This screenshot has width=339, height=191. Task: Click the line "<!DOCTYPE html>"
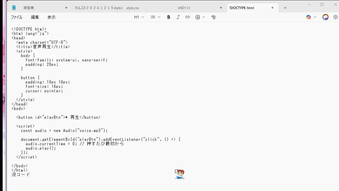[29, 29]
